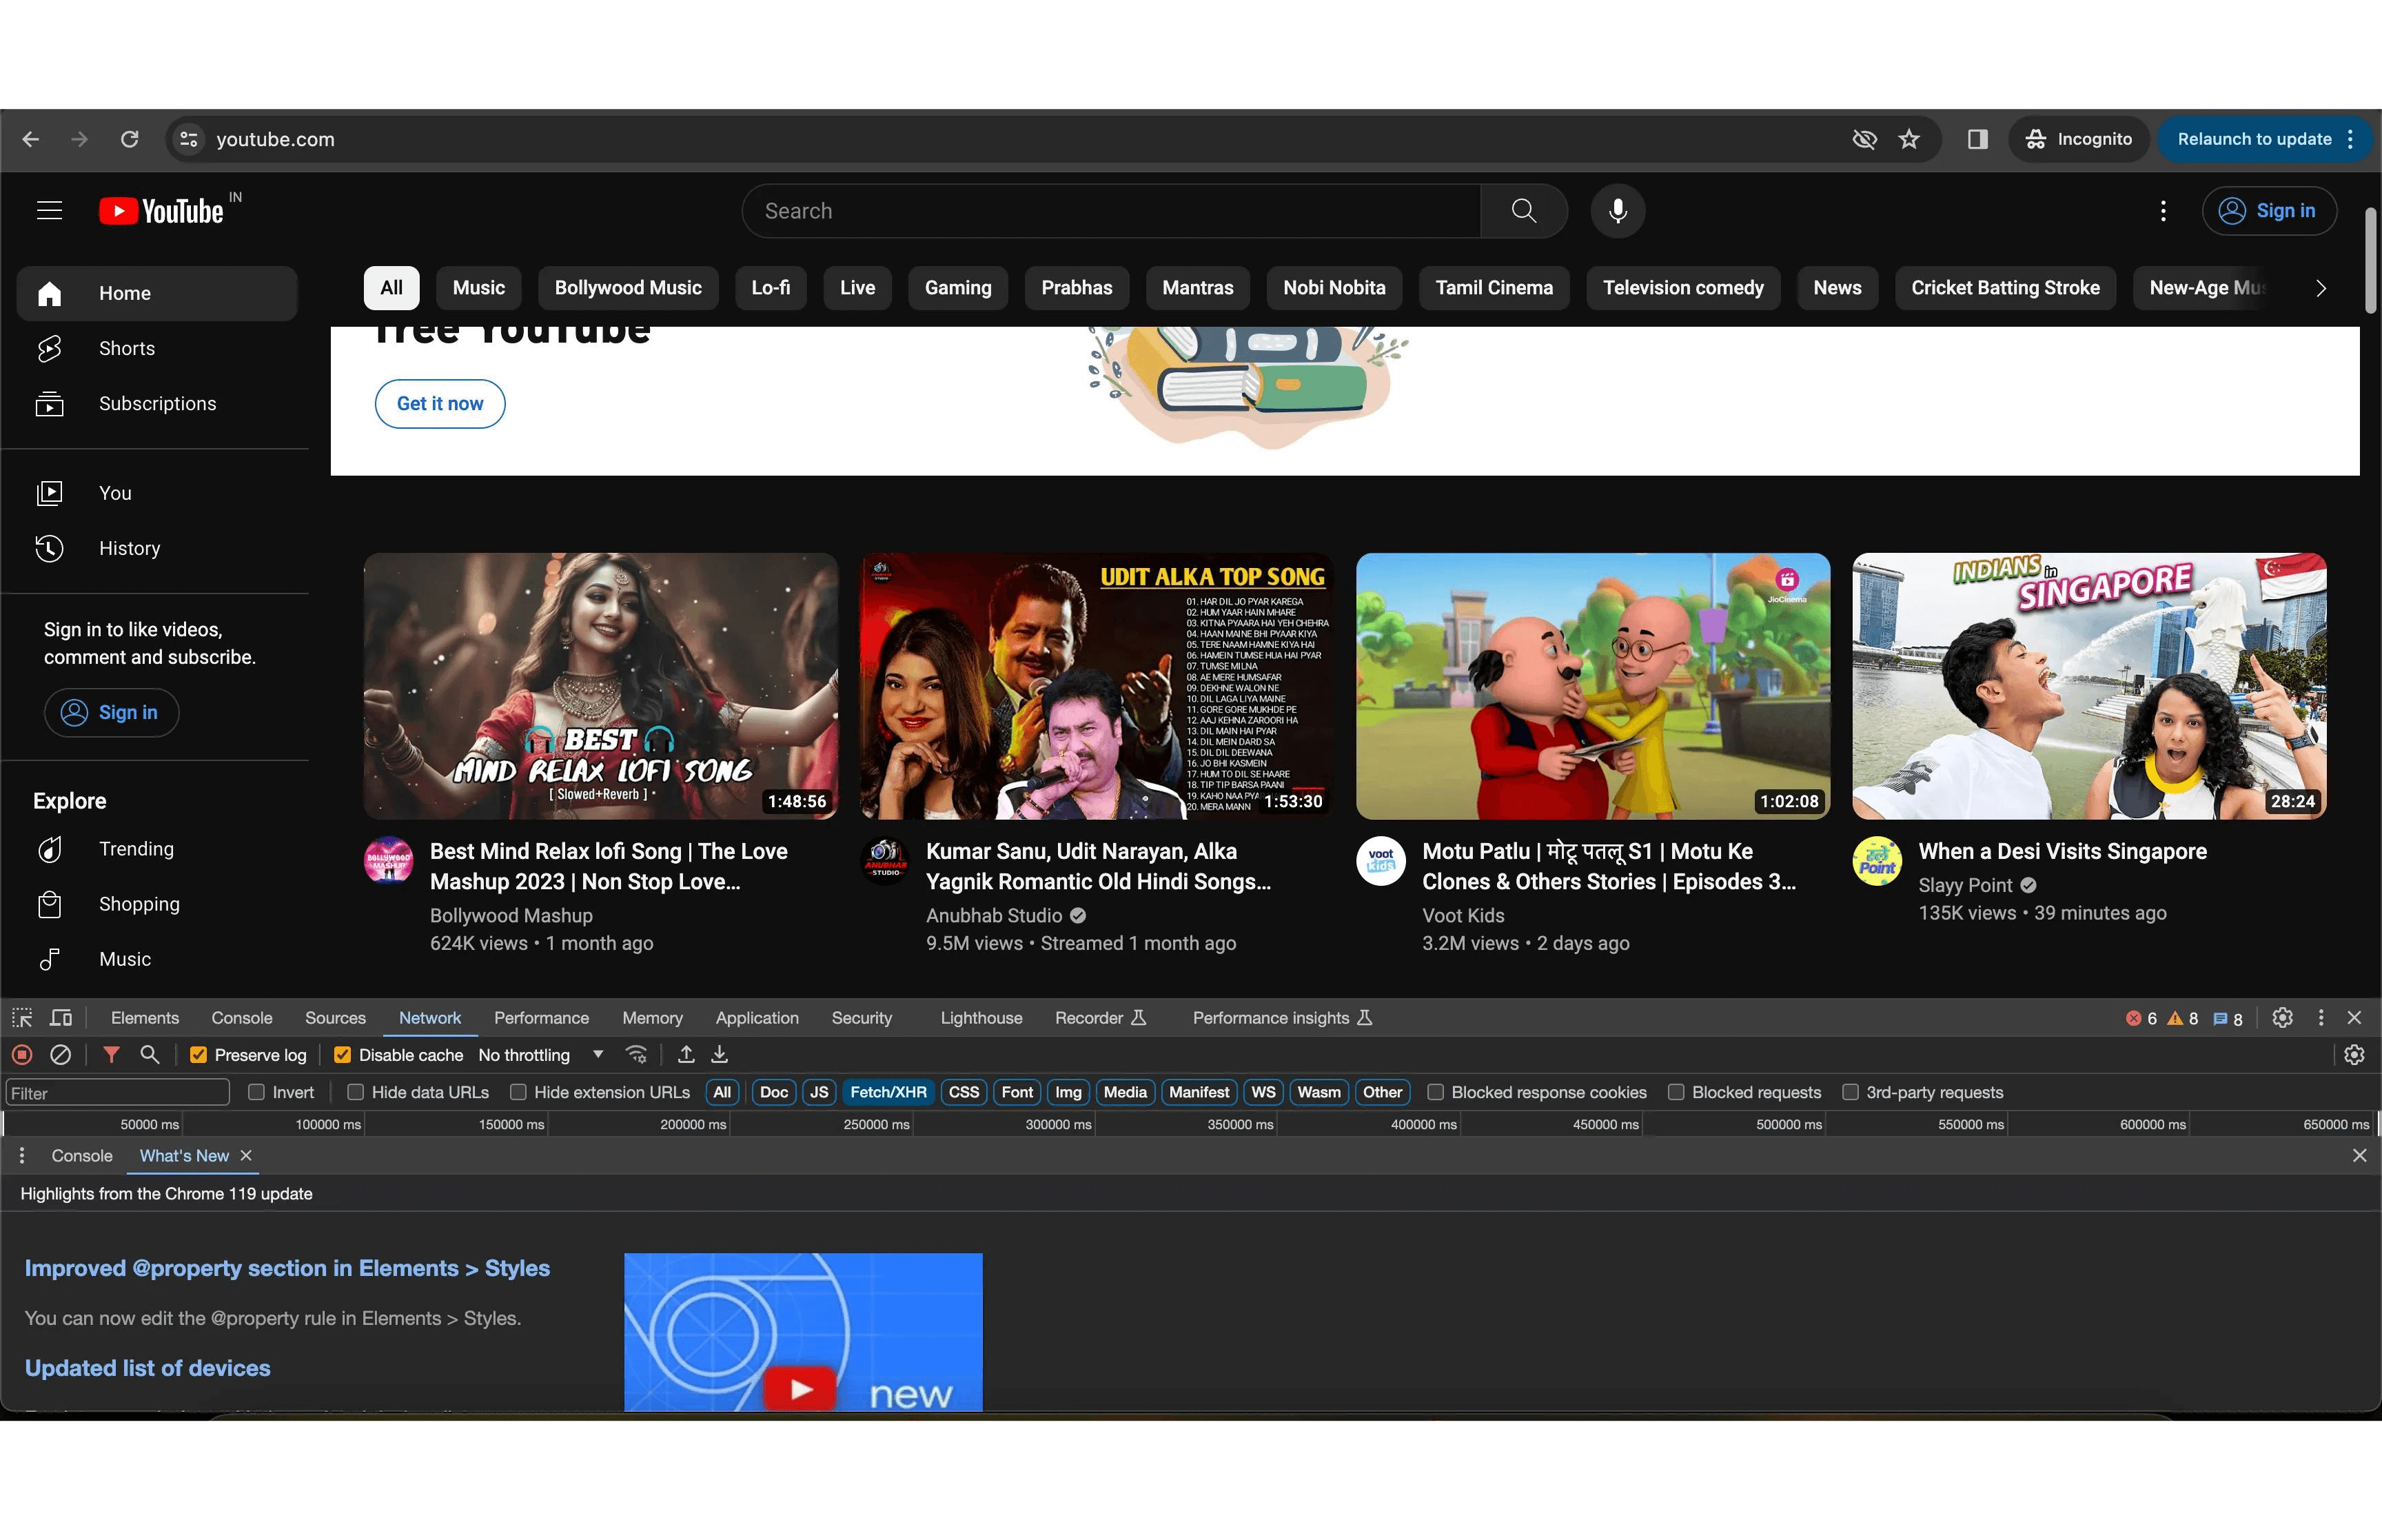Select the Lo-fi category chip
Image resolution: width=2382 pixels, height=1540 pixels.
[770, 288]
